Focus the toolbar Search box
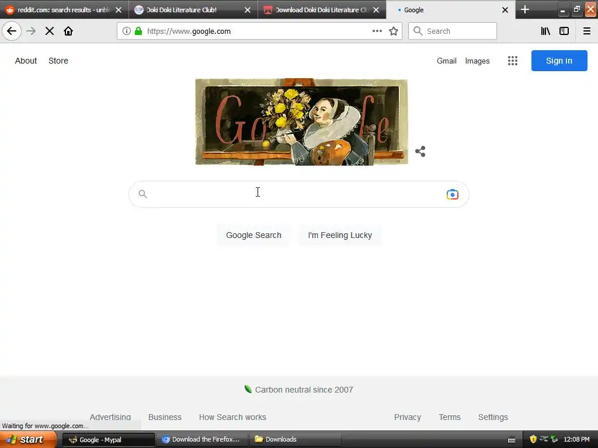The image size is (598, 448). point(453,31)
